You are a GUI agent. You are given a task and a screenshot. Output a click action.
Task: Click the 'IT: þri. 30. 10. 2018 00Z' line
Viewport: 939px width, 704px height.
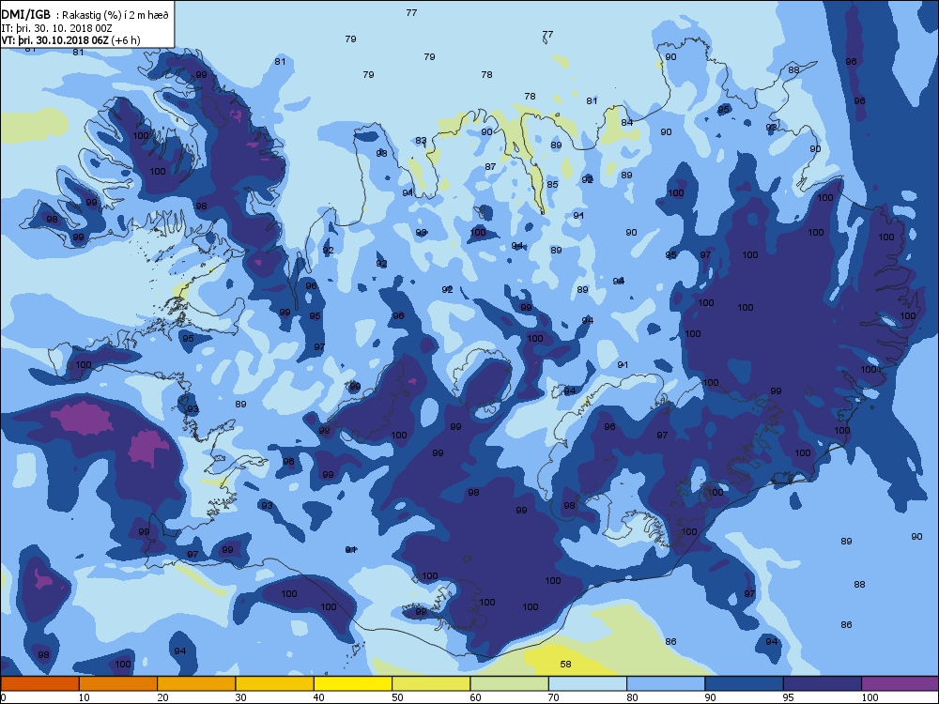coord(56,28)
